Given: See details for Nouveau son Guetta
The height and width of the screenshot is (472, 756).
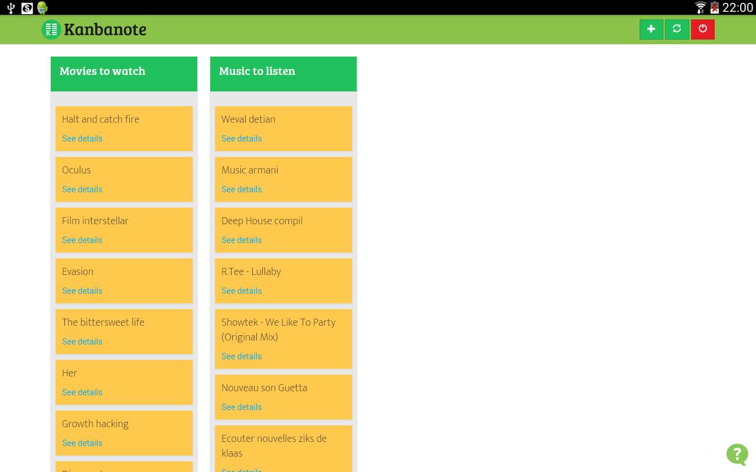Looking at the screenshot, I should click(242, 407).
